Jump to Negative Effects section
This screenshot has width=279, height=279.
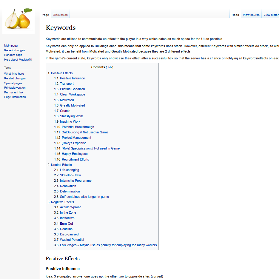click(62, 202)
